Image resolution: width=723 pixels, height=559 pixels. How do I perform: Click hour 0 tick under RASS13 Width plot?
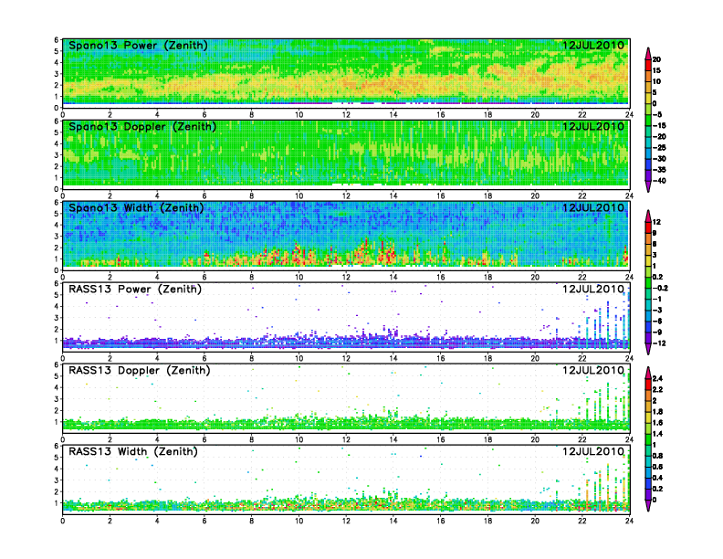63,521
